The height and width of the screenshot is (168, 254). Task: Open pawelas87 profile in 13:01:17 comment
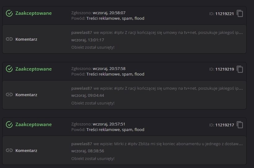click(x=82, y=32)
